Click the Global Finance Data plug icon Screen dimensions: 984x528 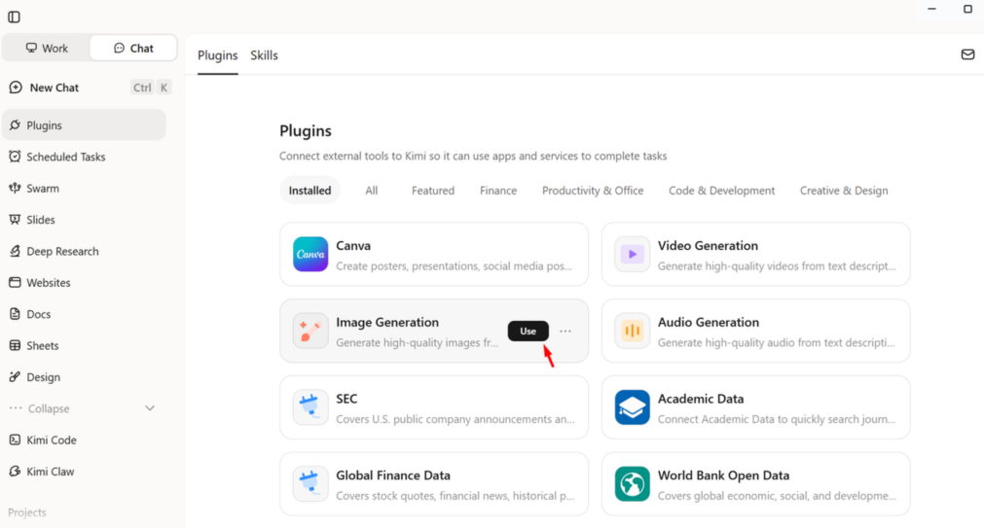pyautogui.click(x=310, y=483)
